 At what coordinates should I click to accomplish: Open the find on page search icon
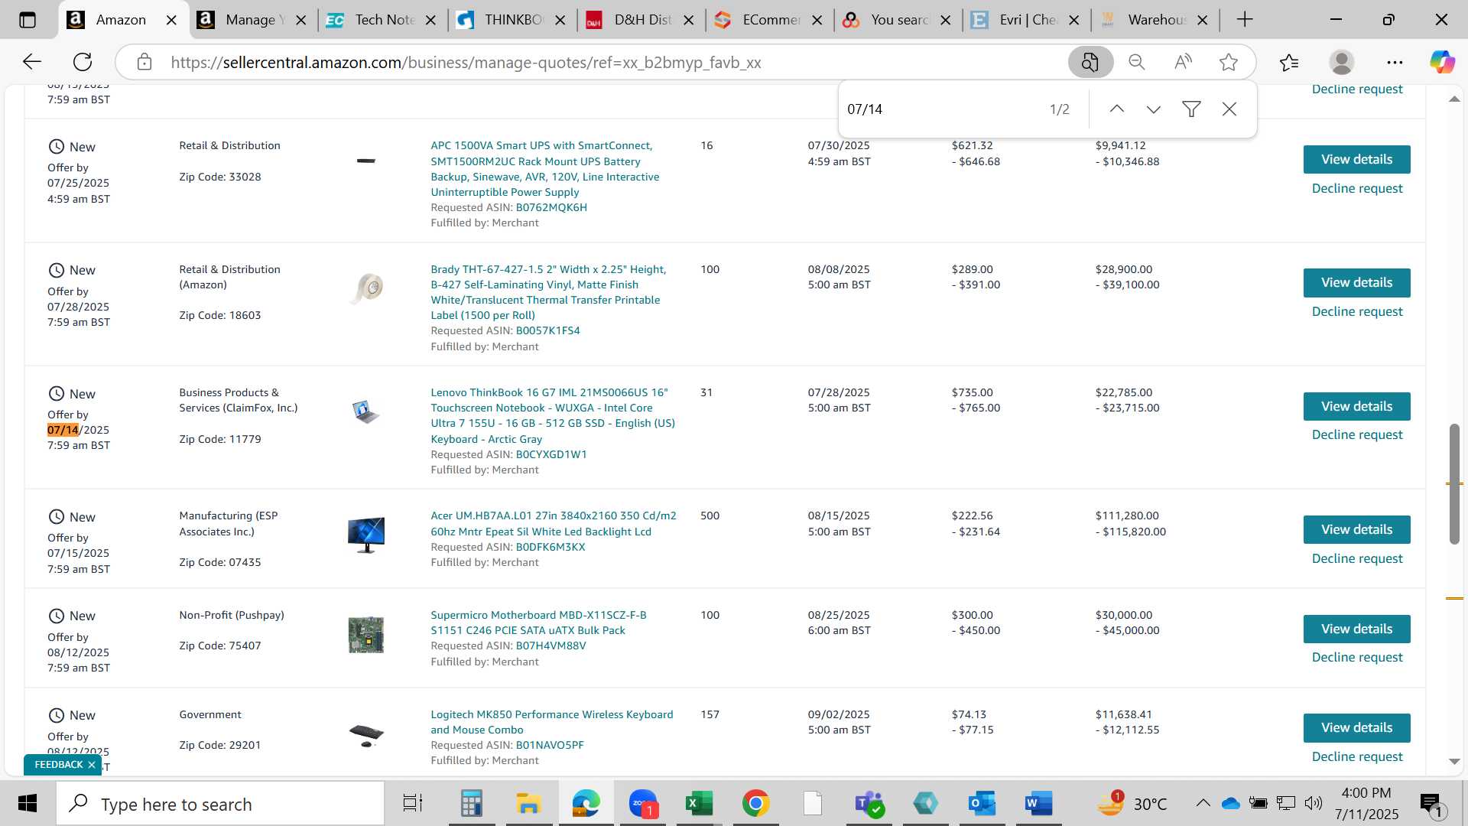[1090, 62]
